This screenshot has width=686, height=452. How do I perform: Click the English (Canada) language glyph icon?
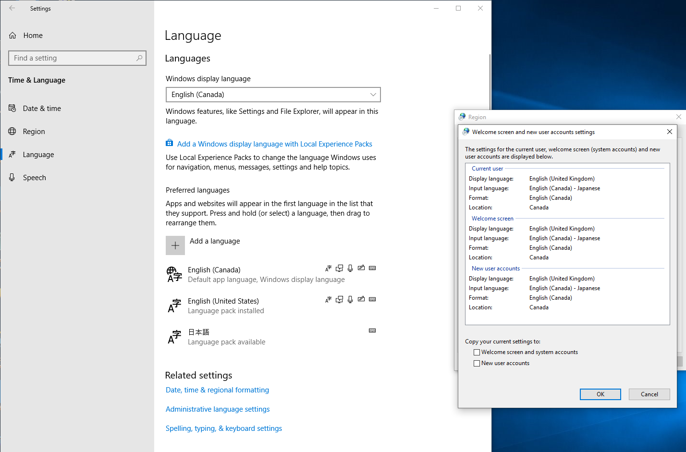coord(174,274)
